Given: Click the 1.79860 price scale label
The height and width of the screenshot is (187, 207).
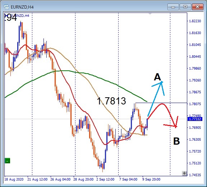Looking at the screenshot, I should [x=195, y=69].
